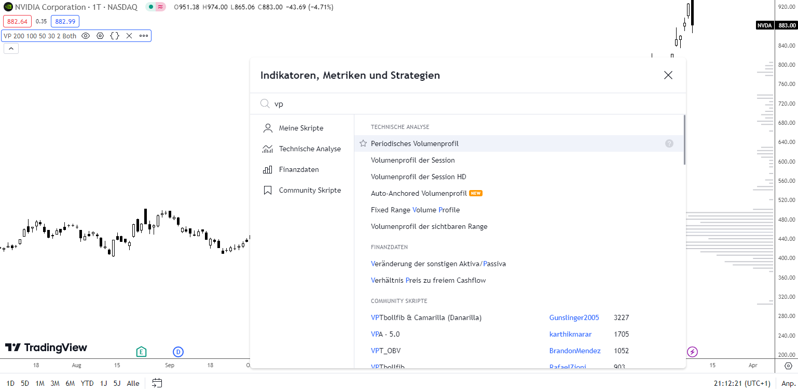Click NVIDIA logo icon in title
The width and height of the screenshot is (798, 391).
(x=8, y=7)
